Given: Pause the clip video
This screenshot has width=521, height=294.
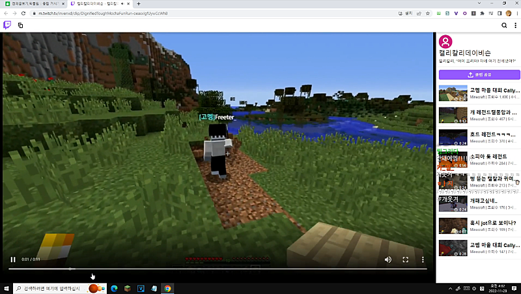Looking at the screenshot, I should pyautogui.click(x=13, y=259).
